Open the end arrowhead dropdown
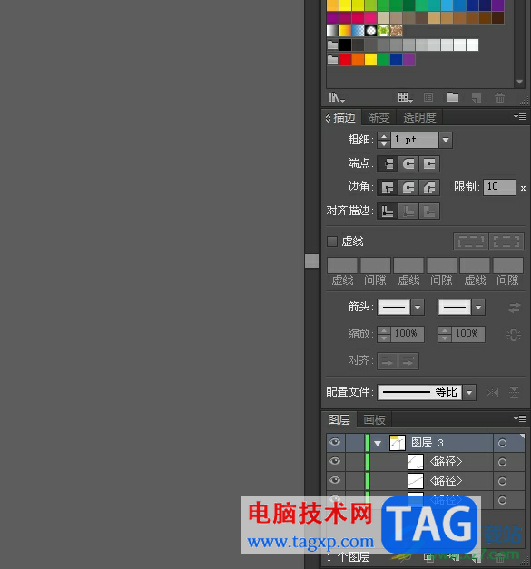The height and width of the screenshot is (569, 531). tap(478, 308)
